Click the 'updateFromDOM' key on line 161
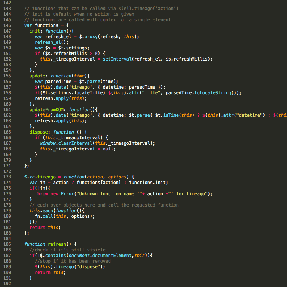 click(46, 110)
